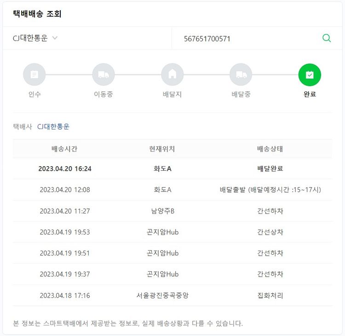The width and height of the screenshot is (345, 336).
Task: Click the 배송상태 column header
Action: 270,149
